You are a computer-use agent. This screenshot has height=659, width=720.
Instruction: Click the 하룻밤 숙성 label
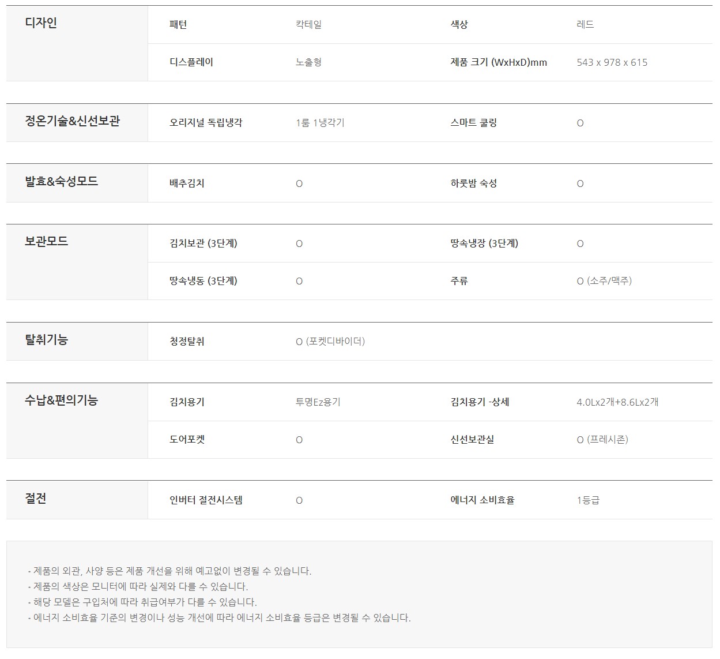(x=473, y=184)
